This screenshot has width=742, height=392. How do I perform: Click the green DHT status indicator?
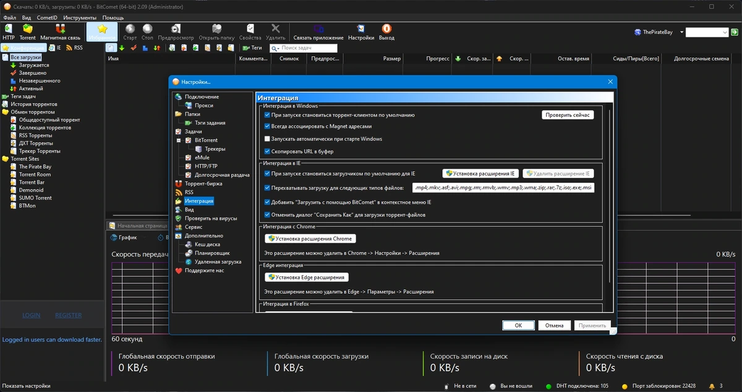pyautogui.click(x=548, y=386)
